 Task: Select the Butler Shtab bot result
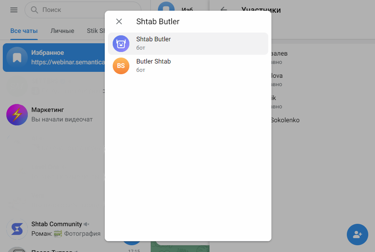188,66
